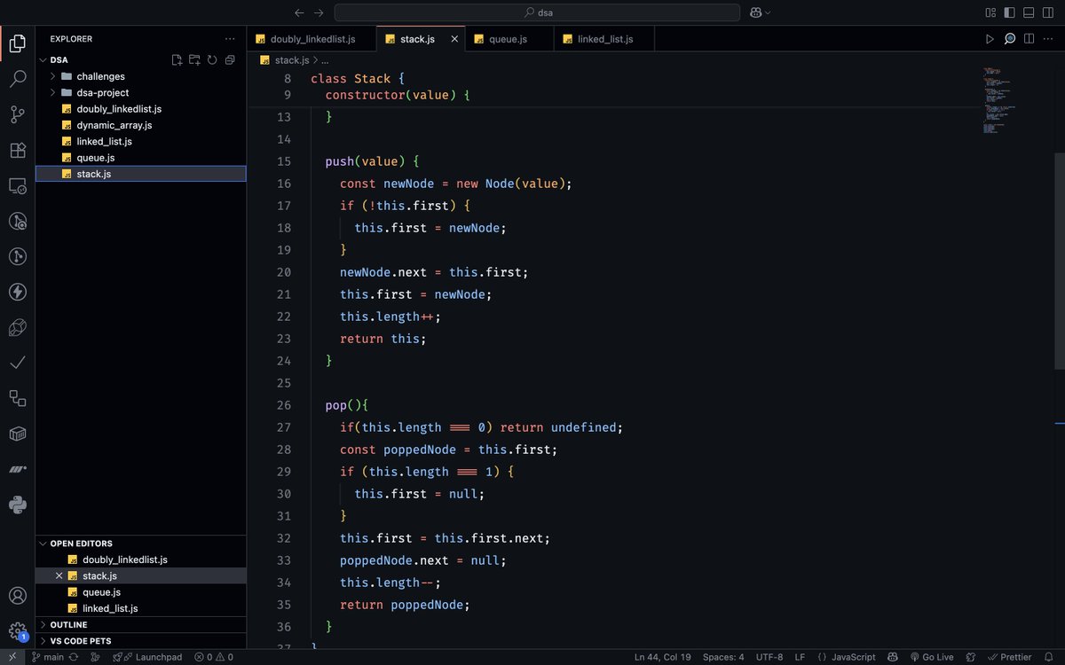Change LF end of line sequence
The image size is (1065, 665).
(800, 657)
